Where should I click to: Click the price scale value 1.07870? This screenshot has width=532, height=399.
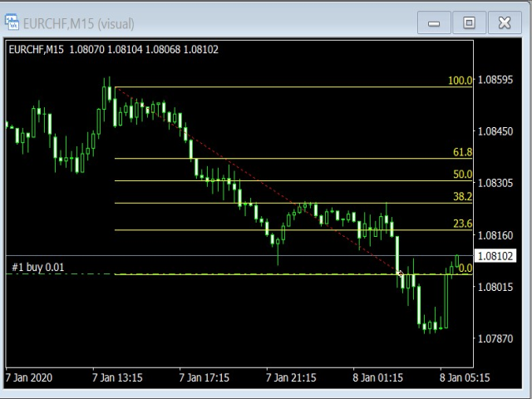click(495, 338)
